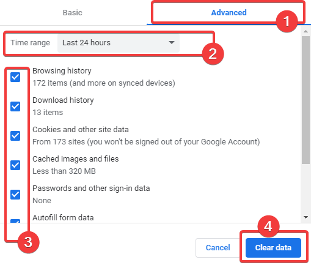The width and height of the screenshot is (311, 265).
Task: Click the Time range dropdown arrow
Action: pyautogui.click(x=172, y=42)
